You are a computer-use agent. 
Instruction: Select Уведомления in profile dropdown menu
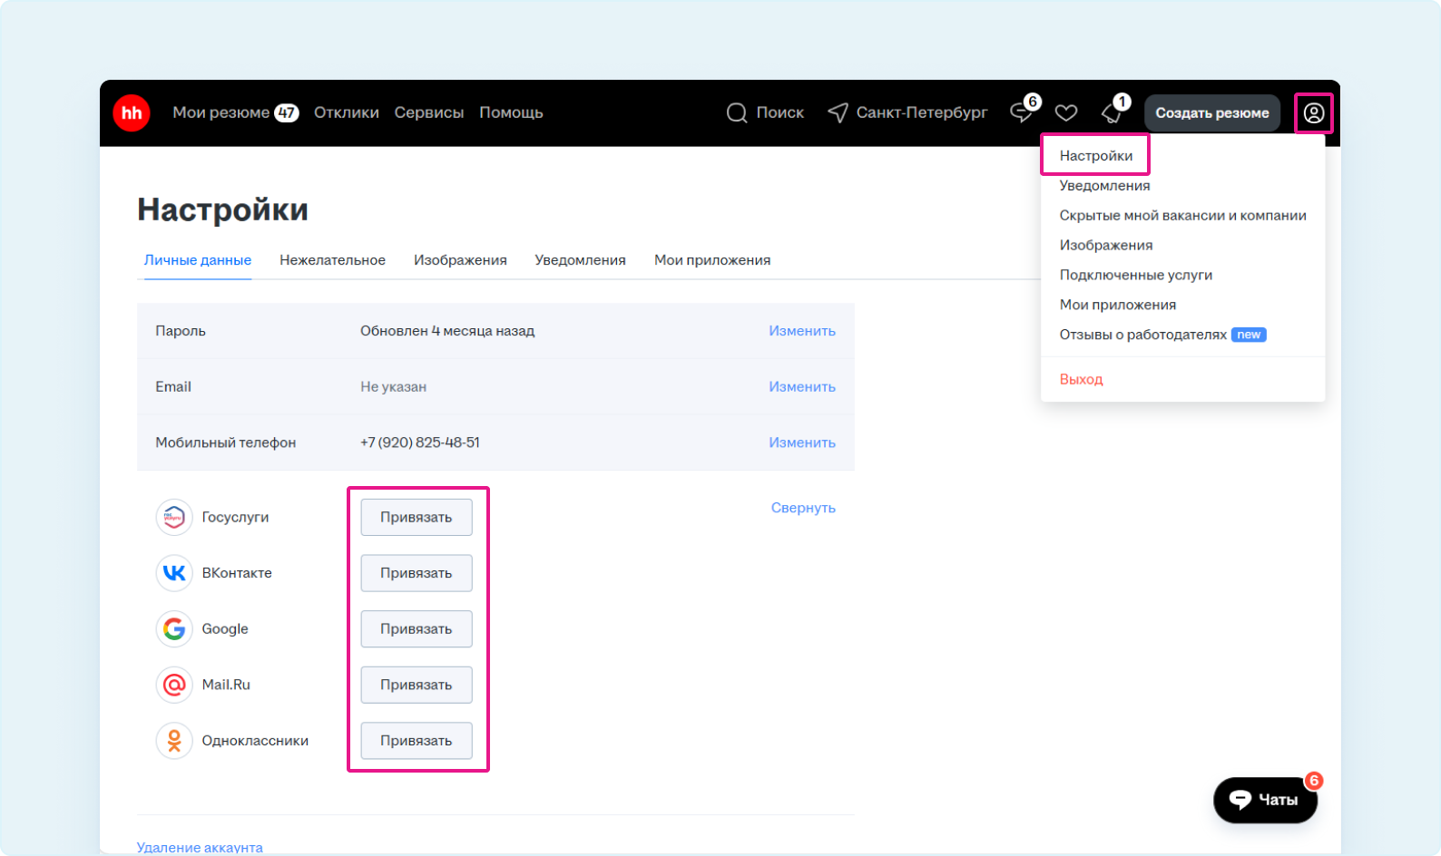[1104, 186]
